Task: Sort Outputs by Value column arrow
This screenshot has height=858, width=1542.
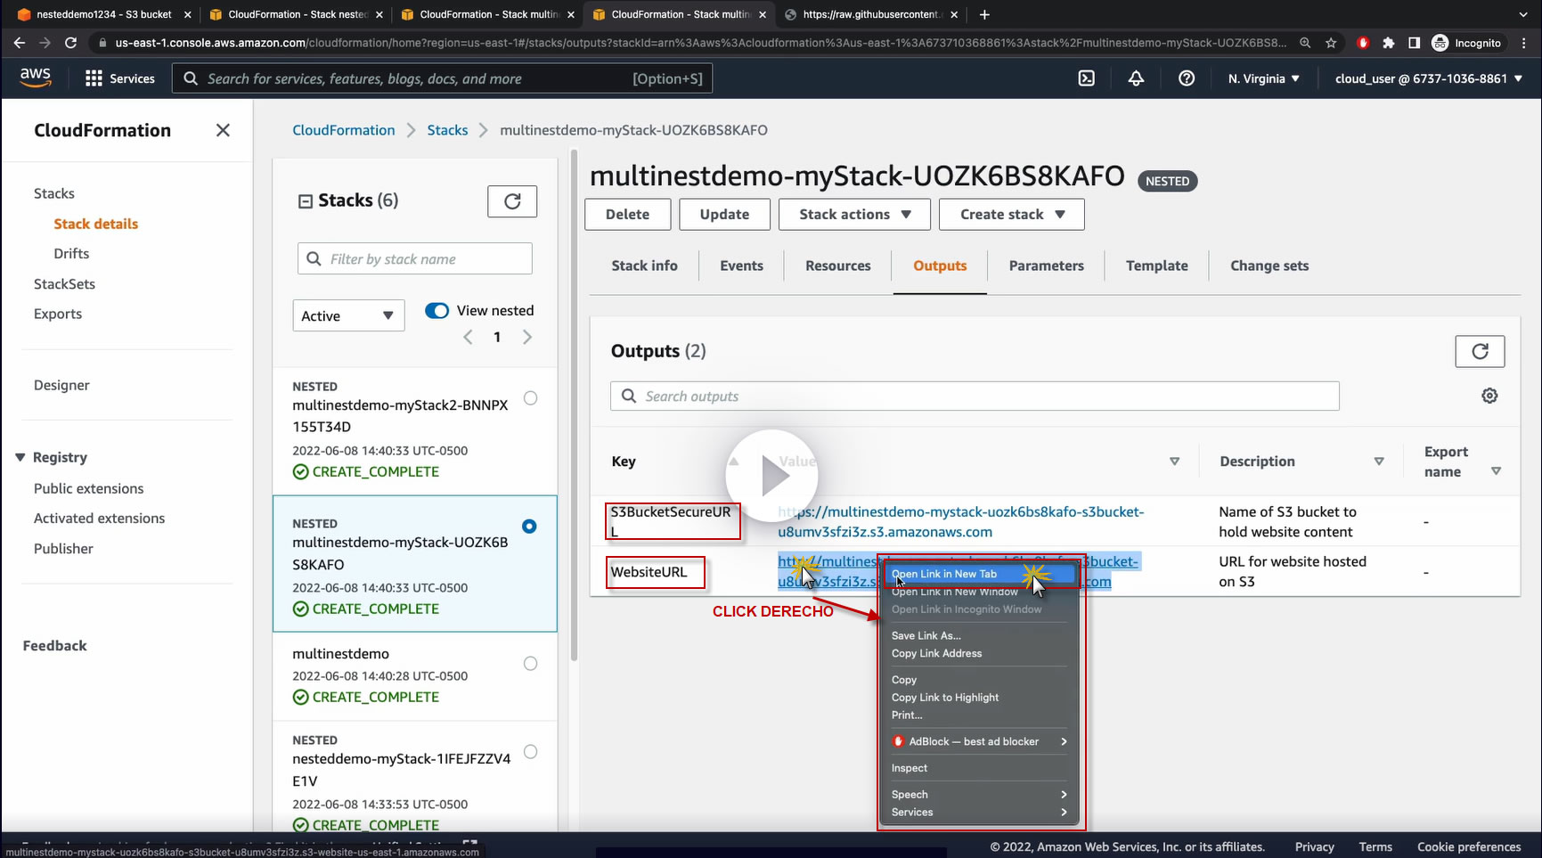Action: click(1174, 462)
